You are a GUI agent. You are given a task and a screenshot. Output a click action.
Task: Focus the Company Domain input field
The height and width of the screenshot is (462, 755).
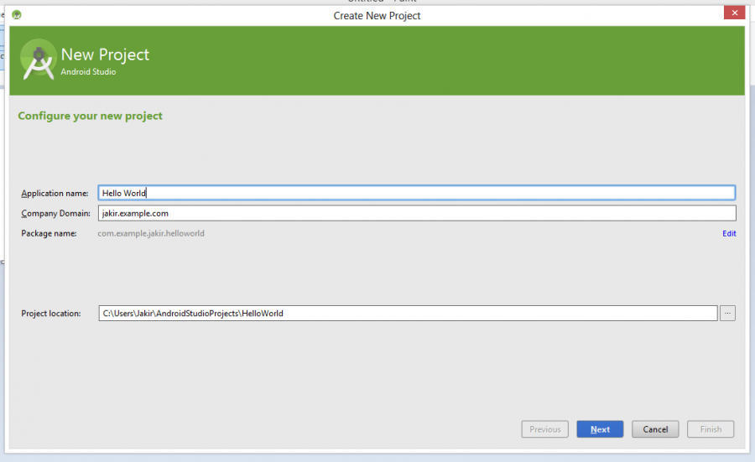(x=416, y=213)
